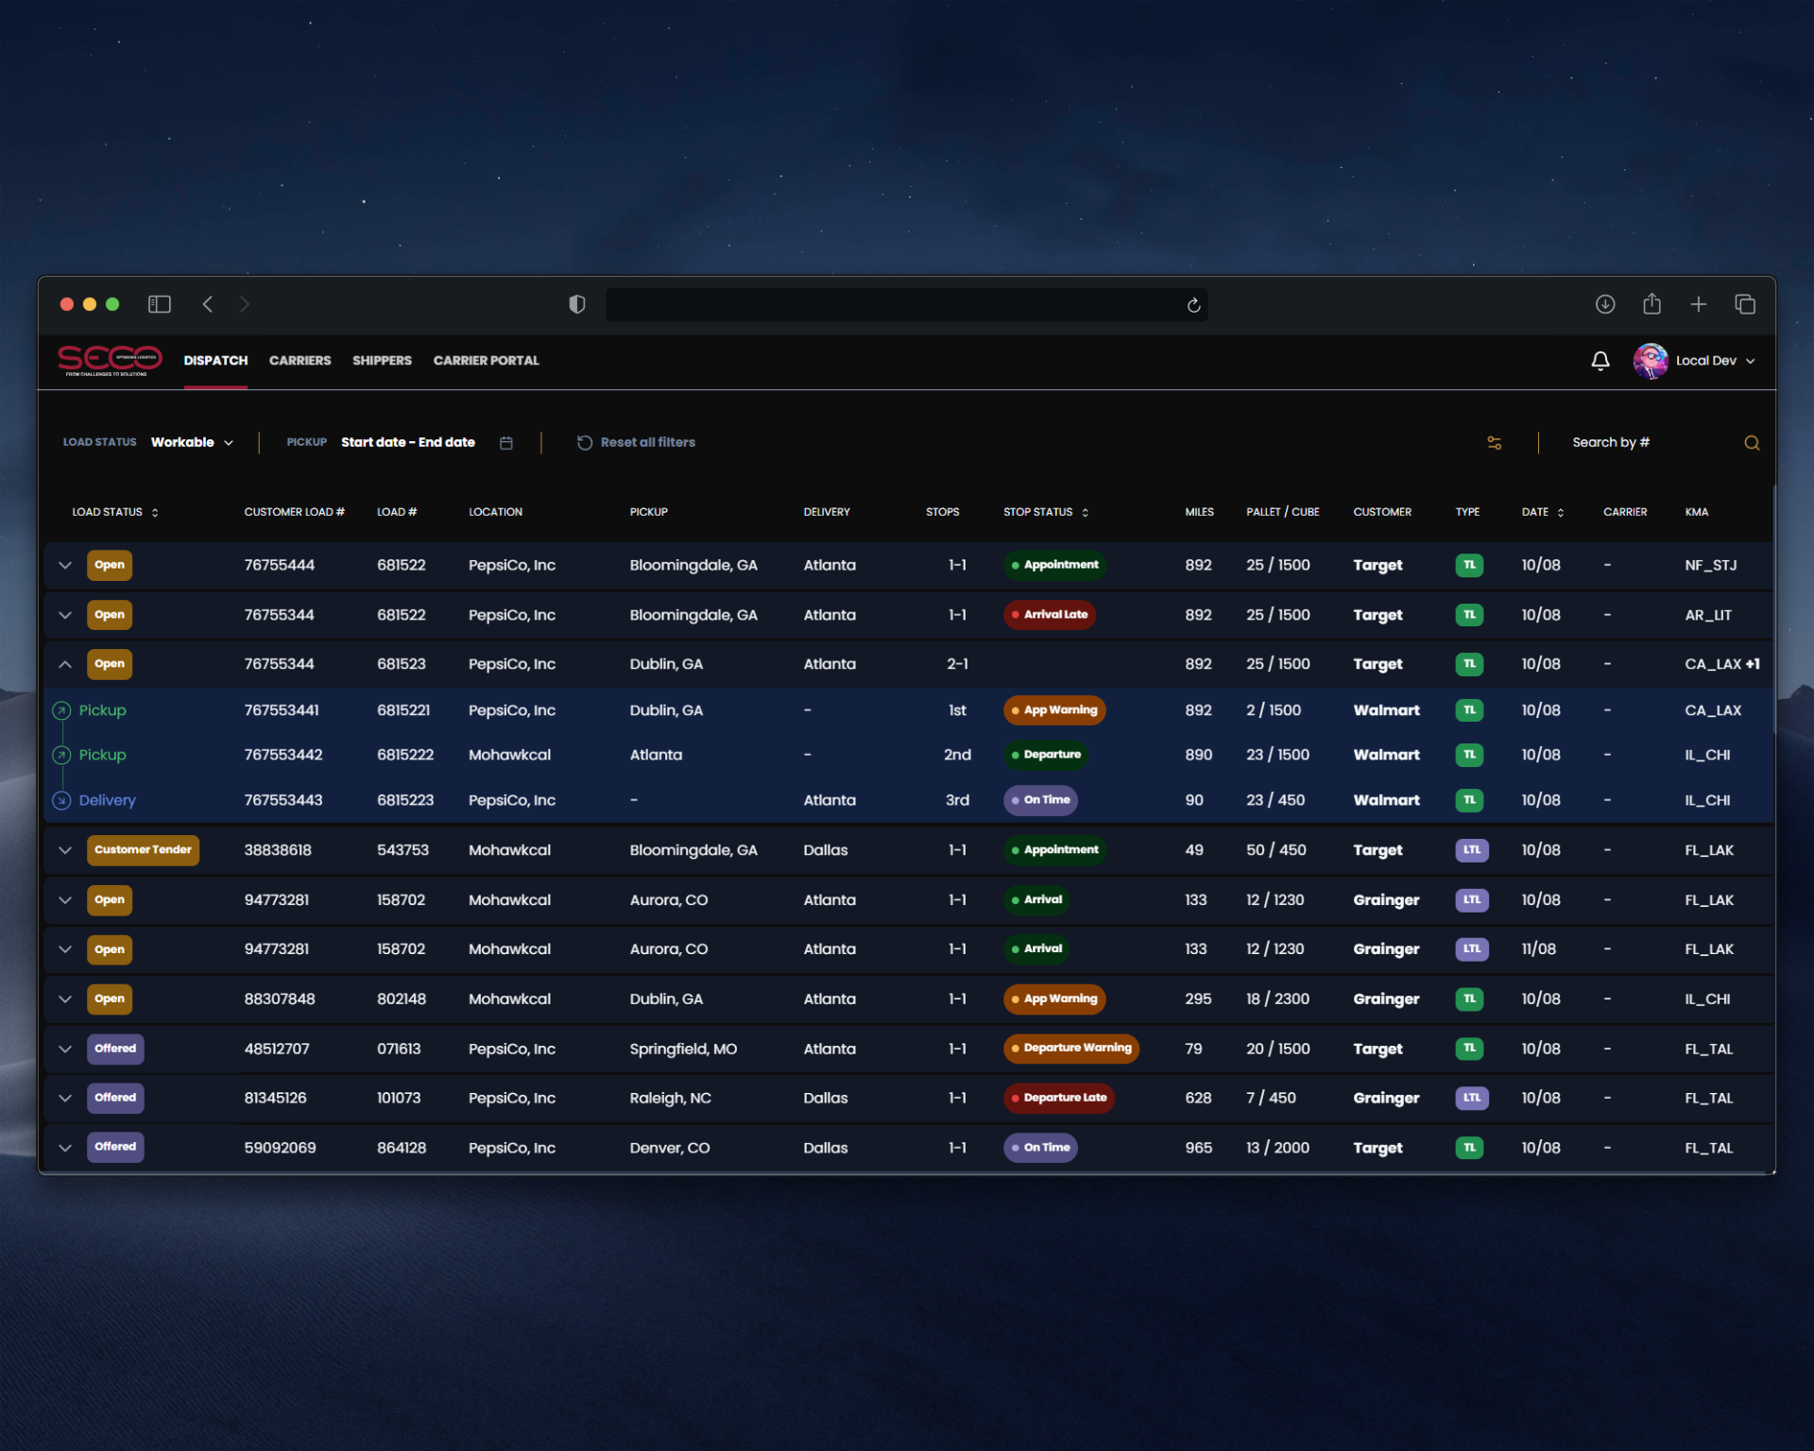Expand the Customer Tender load row
Viewport: 1814px width, 1451px height.
point(65,850)
